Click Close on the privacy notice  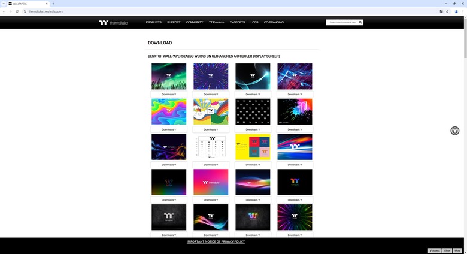[447, 251]
